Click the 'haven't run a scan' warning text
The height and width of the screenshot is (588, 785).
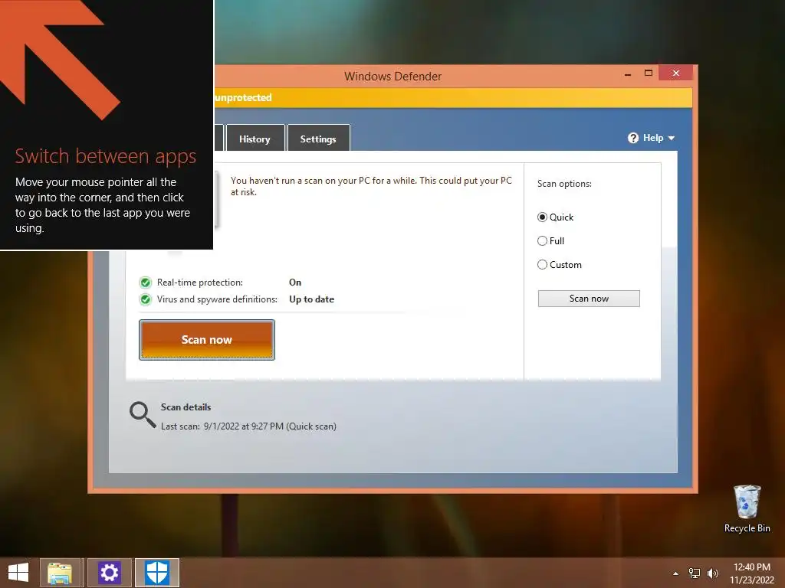[x=371, y=186]
